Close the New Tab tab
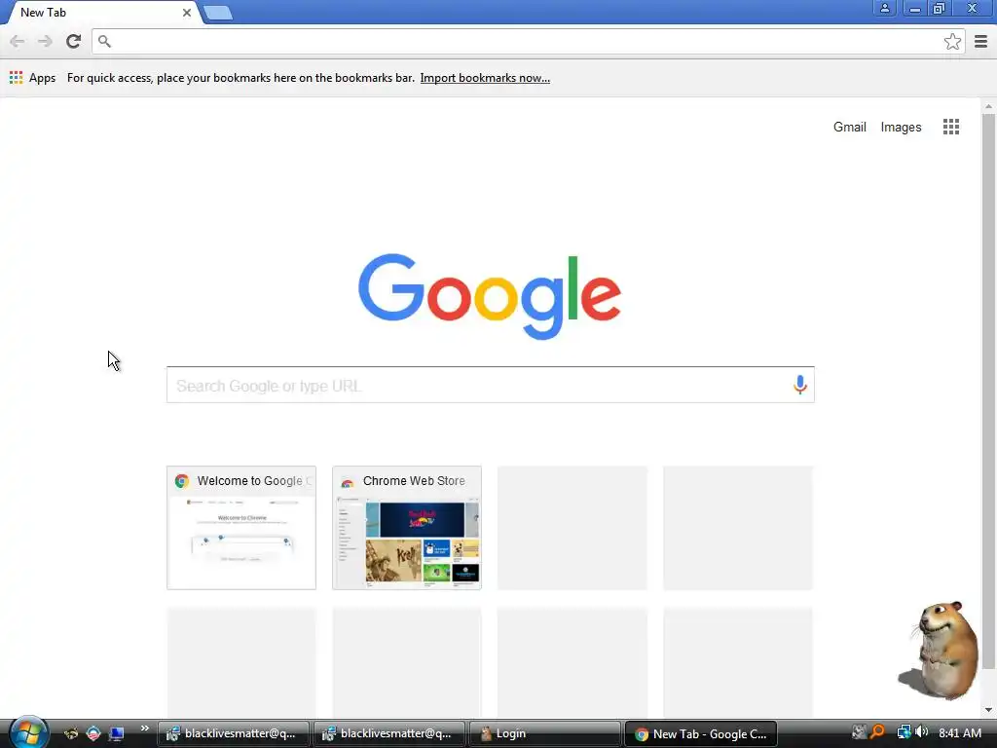997x748 pixels. click(x=186, y=13)
